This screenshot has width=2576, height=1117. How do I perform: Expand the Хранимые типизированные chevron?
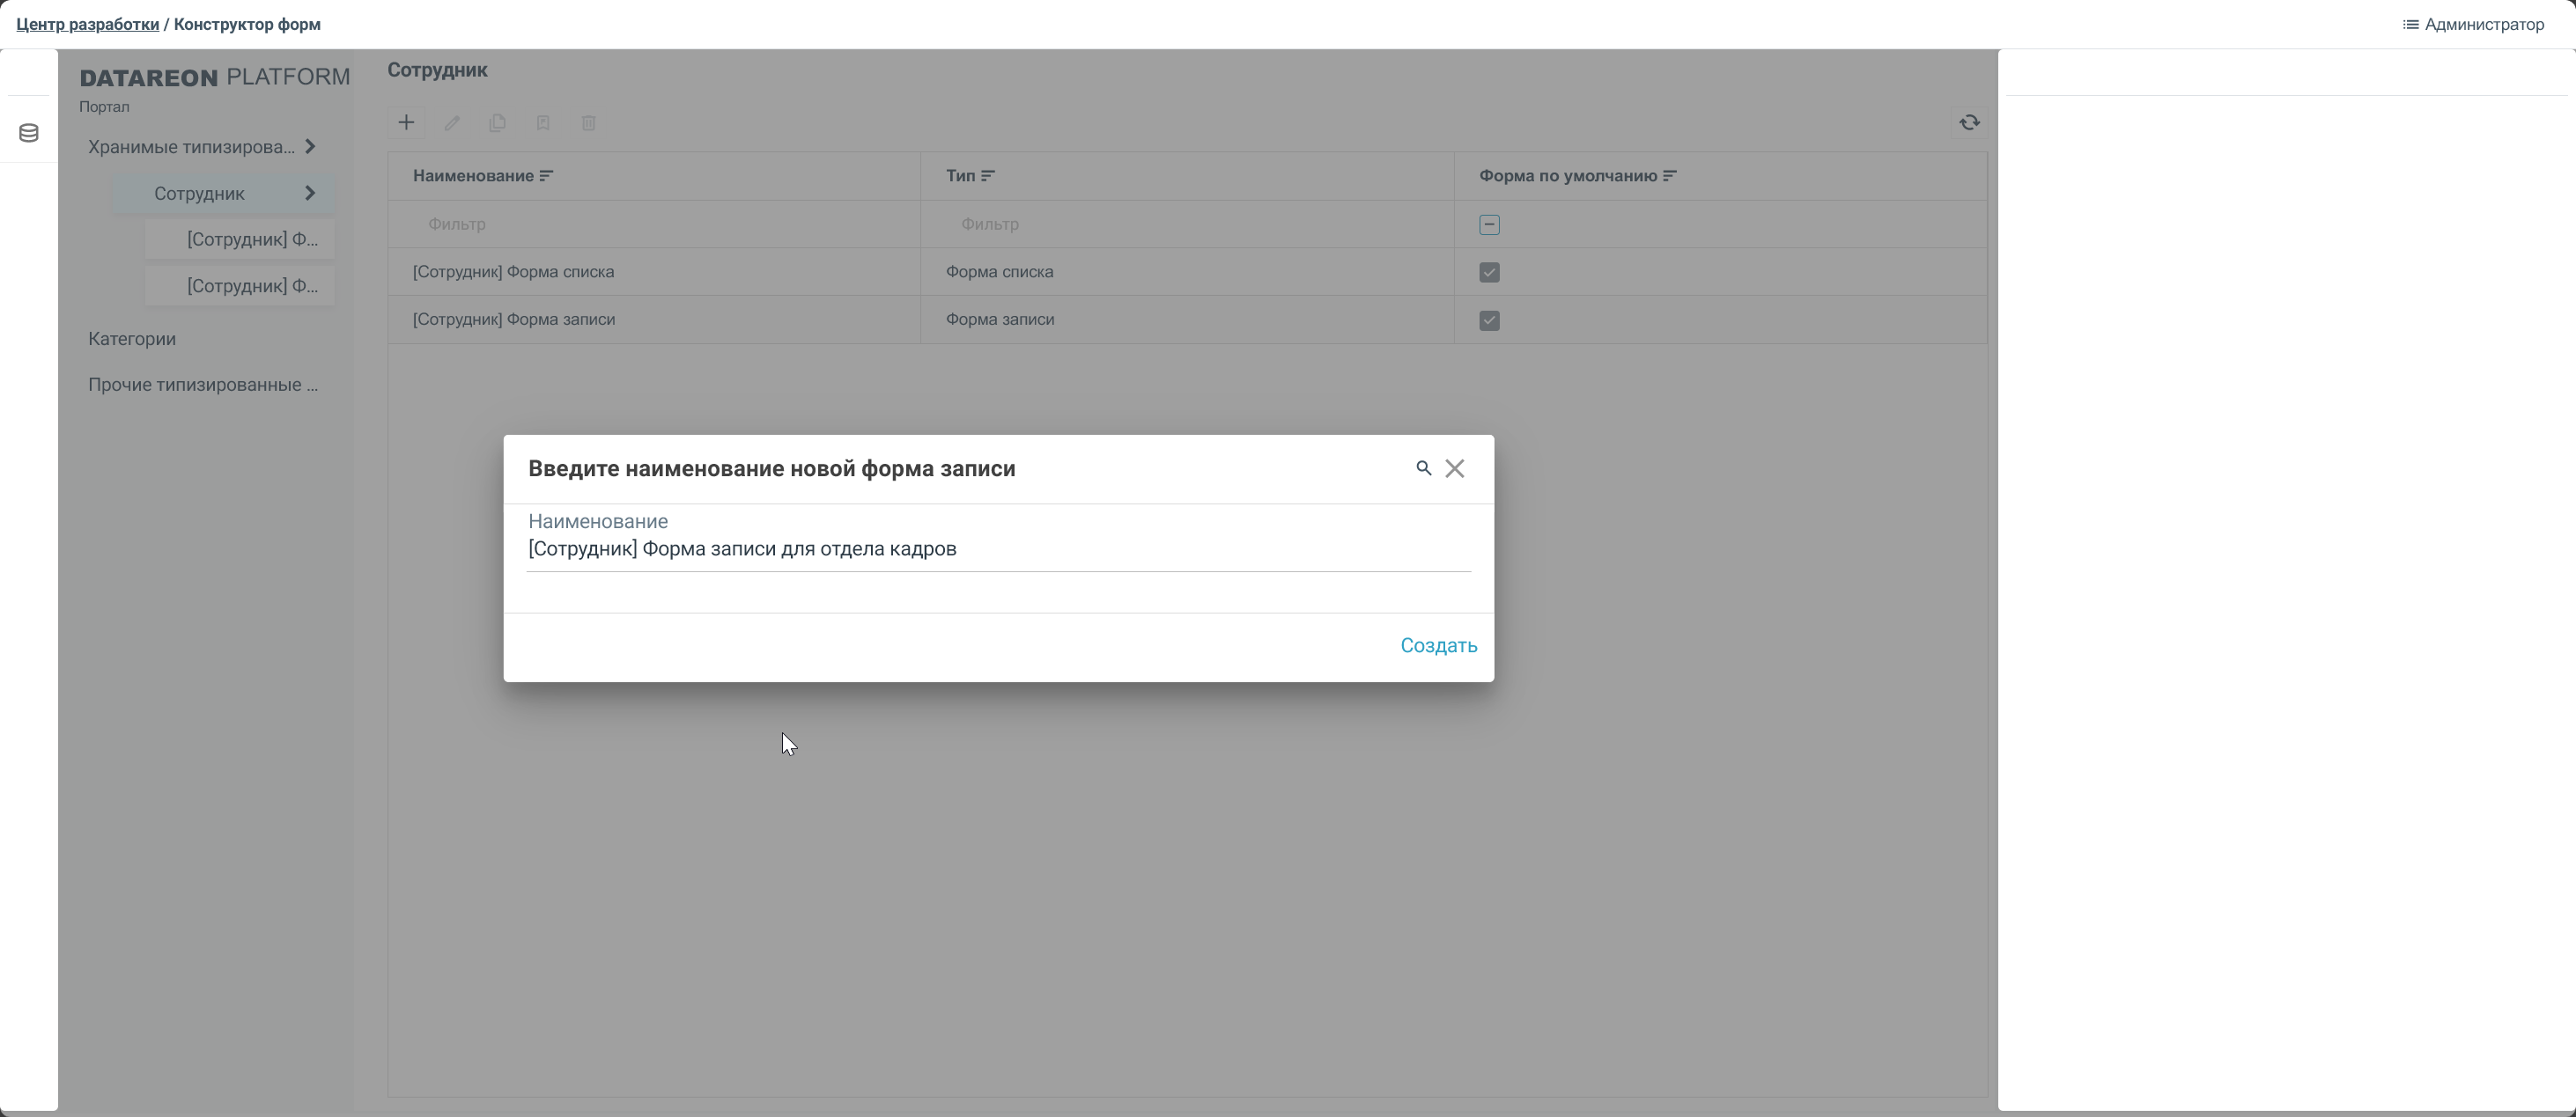tap(310, 147)
